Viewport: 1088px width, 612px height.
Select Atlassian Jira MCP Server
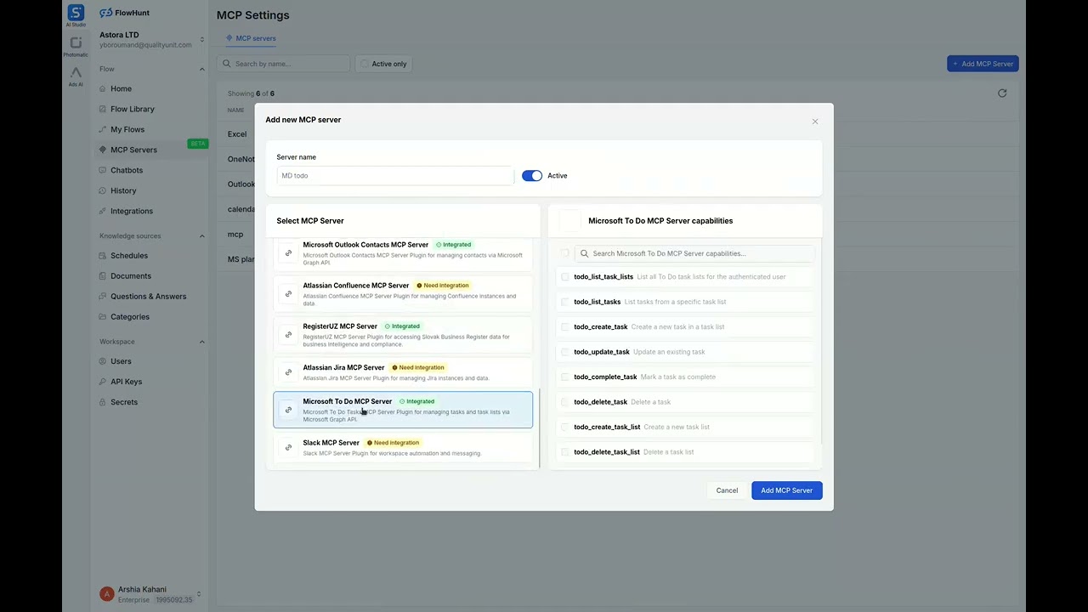click(x=403, y=372)
